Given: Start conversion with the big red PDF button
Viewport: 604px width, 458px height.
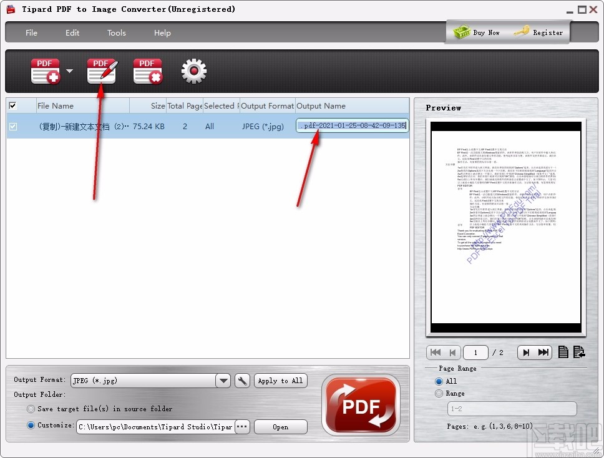Looking at the screenshot, I should [361, 406].
